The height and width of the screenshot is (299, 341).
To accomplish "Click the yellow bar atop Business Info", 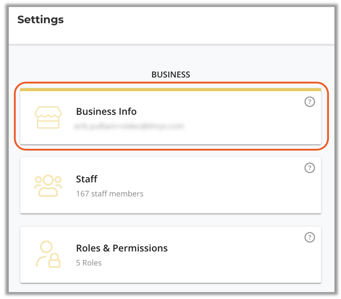I will (x=170, y=89).
